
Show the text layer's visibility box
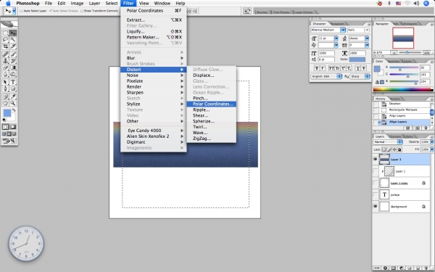click(376, 194)
